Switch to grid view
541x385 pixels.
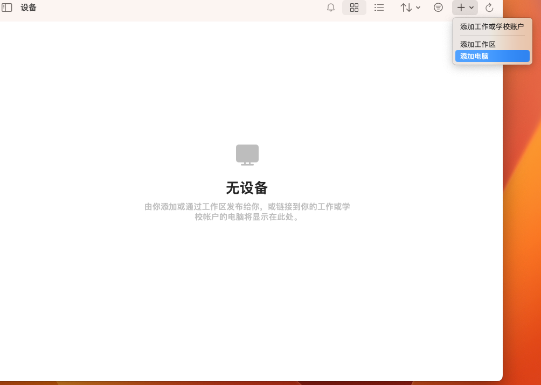pyautogui.click(x=354, y=8)
